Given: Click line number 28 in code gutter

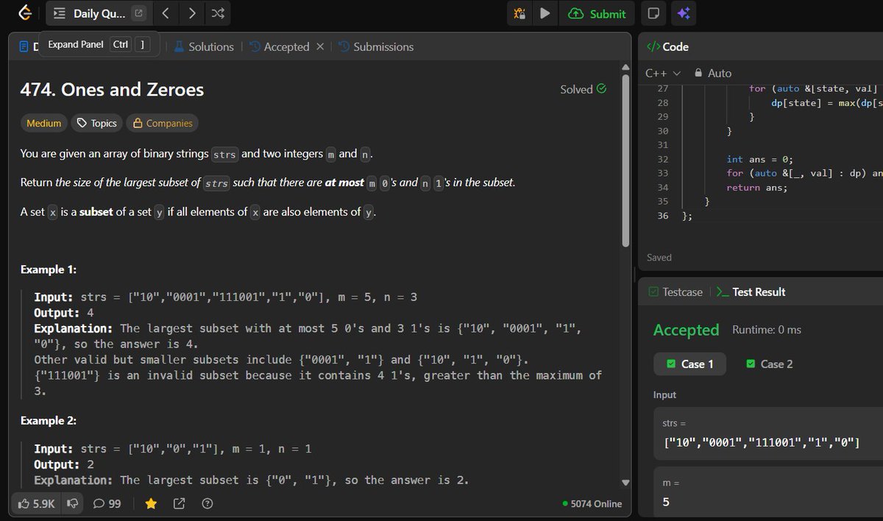Looking at the screenshot, I should tap(662, 103).
